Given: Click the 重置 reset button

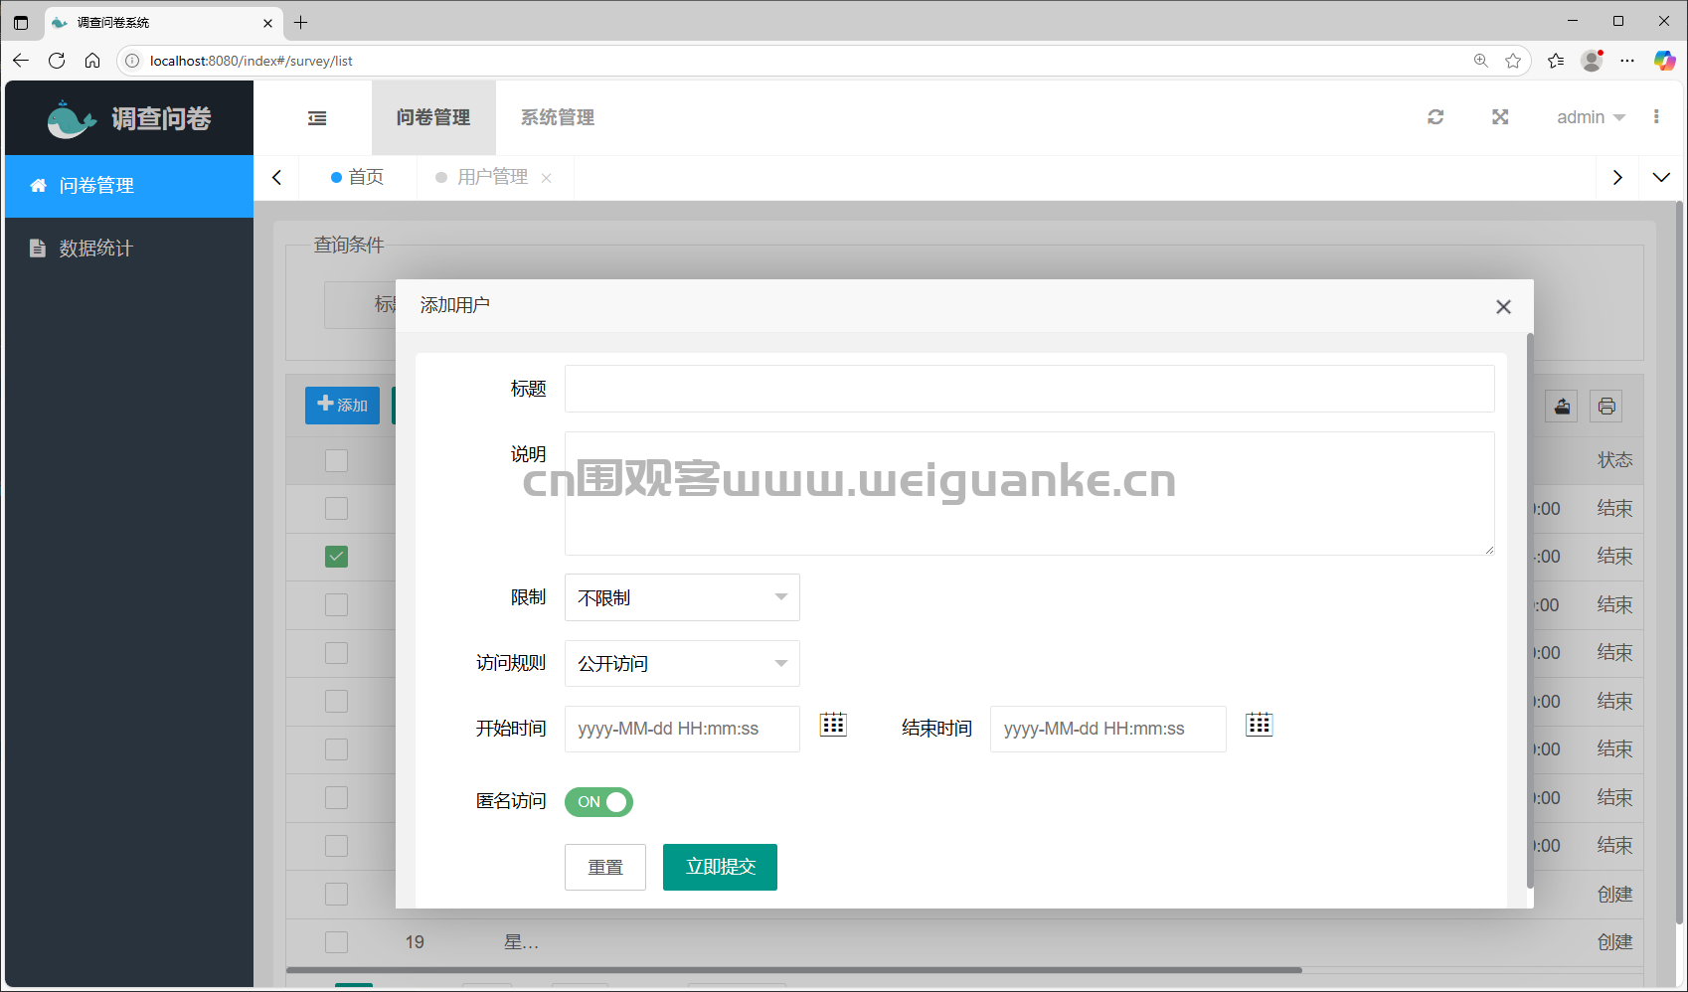Looking at the screenshot, I should 605,867.
